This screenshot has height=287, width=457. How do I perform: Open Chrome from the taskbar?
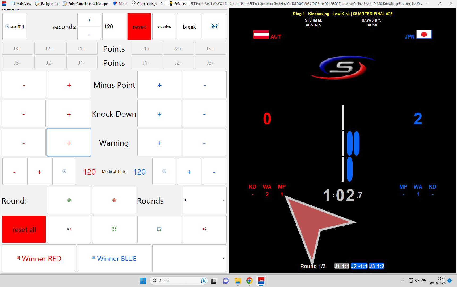[x=249, y=281]
